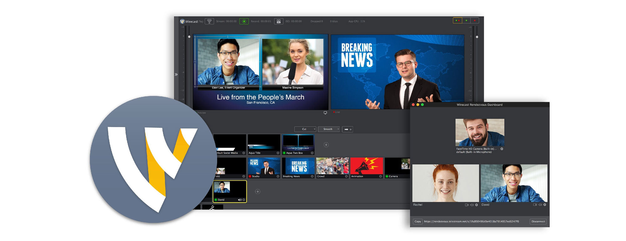Add a shot to the David layer row
The height and width of the screenshot is (241, 626).
tap(258, 192)
